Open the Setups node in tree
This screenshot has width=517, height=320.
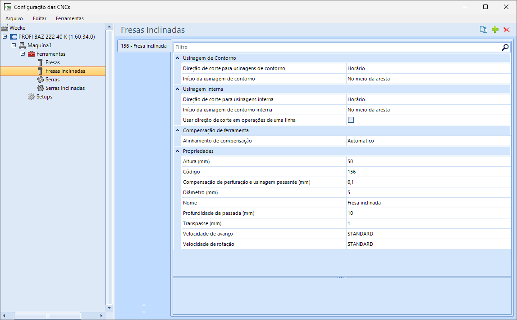coord(44,97)
